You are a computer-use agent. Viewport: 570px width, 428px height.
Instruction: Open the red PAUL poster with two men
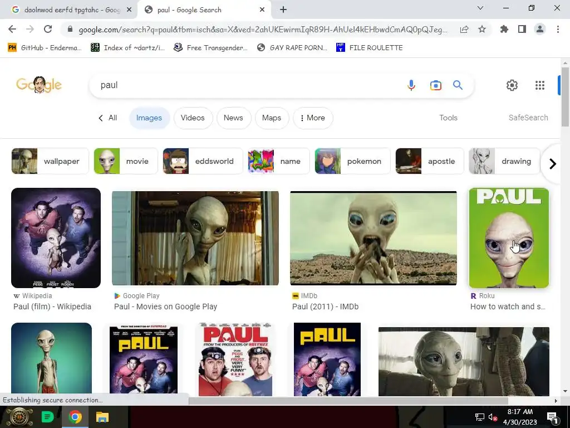(235, 359)
